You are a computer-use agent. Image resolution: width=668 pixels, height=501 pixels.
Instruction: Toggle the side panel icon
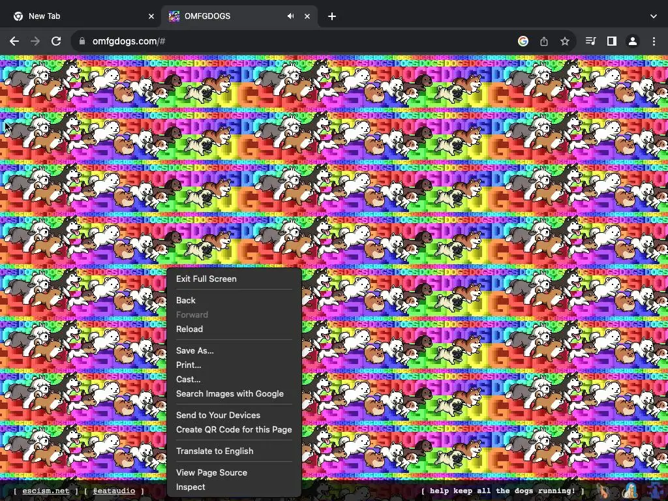[612, 41]
